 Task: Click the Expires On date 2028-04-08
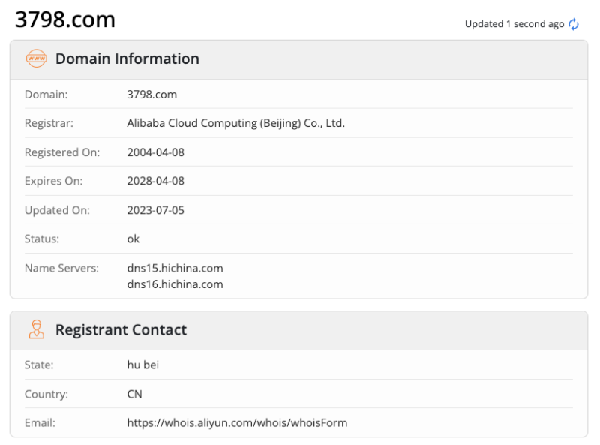(x=155, y=181)
